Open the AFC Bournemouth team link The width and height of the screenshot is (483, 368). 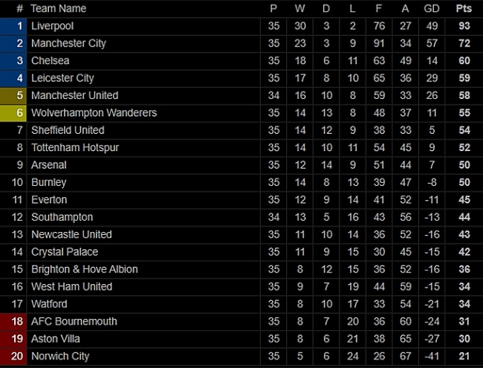pyautogui.click(x=74, y=321)
